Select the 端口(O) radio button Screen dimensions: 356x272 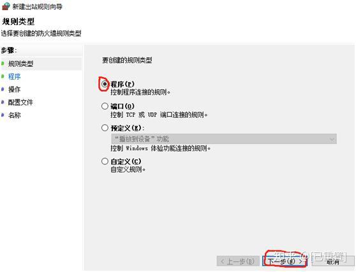click(105, 106)
